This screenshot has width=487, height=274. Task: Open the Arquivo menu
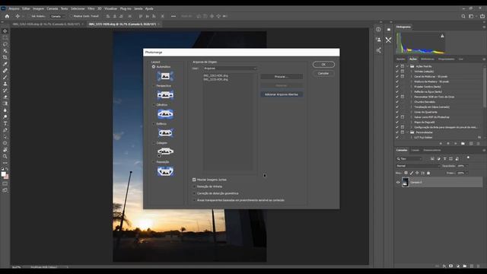pos(14,8)
